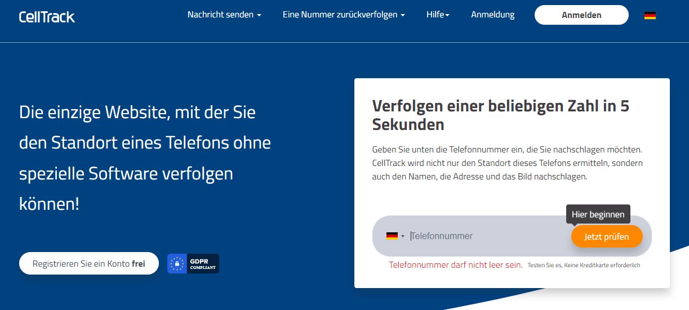
Task: Click description paragraph starting Geben Sie unten
Action: point(508,163)
